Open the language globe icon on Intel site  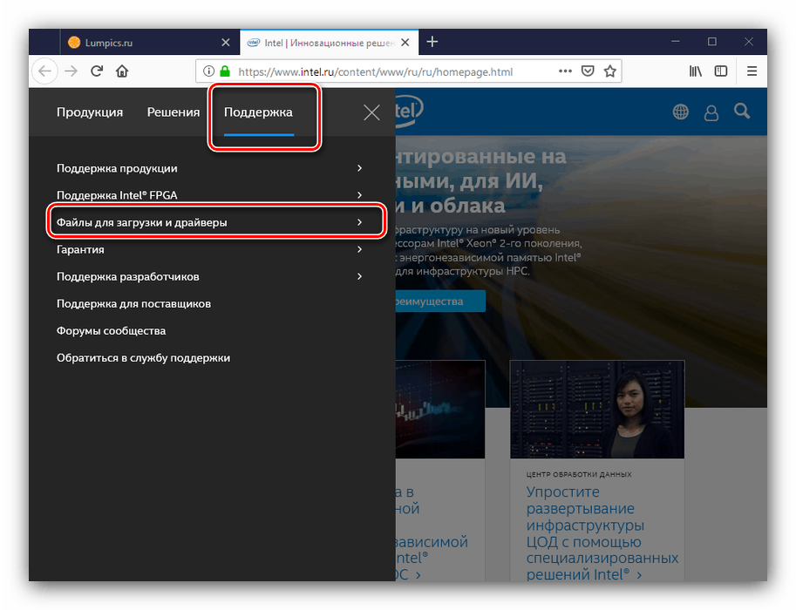tap(680, 112)
